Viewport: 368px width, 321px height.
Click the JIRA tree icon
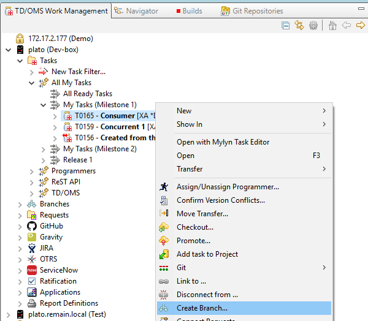pos(32,248)
